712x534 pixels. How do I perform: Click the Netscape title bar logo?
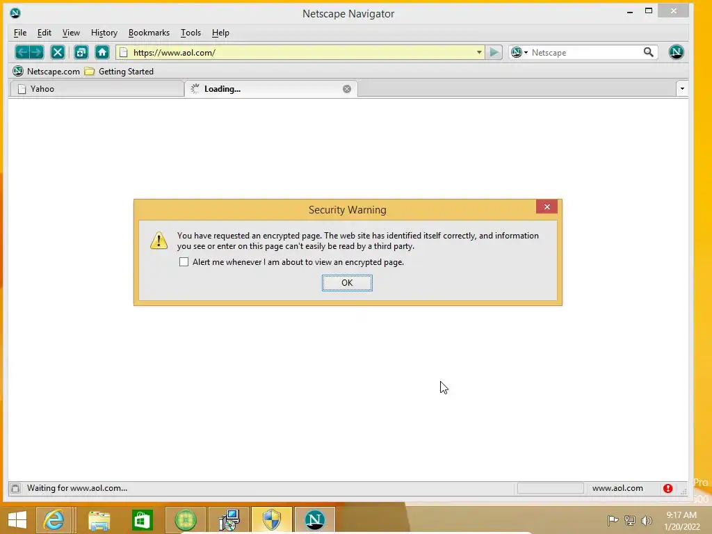[15, 13]
